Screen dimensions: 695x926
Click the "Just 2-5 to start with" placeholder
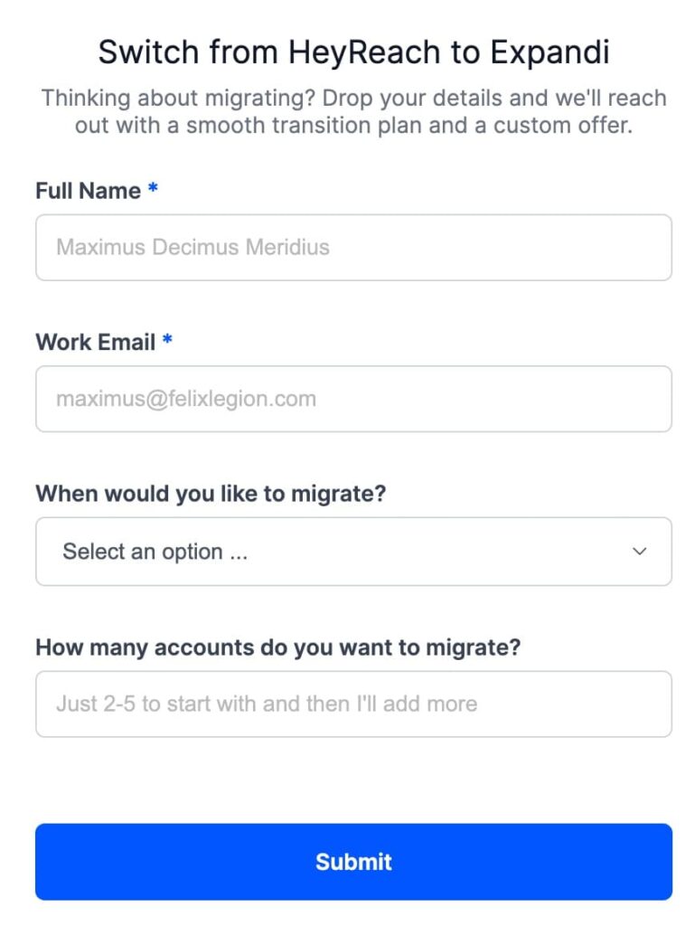point(267,704)
